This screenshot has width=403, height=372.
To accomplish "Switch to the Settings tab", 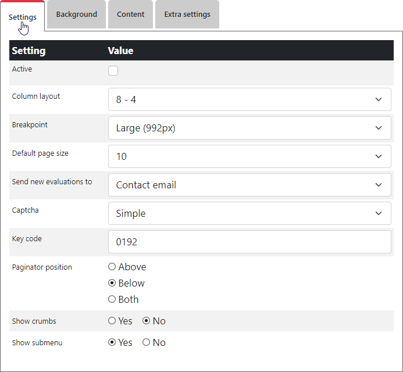I will pyautogui.click(x=23, y=16).
